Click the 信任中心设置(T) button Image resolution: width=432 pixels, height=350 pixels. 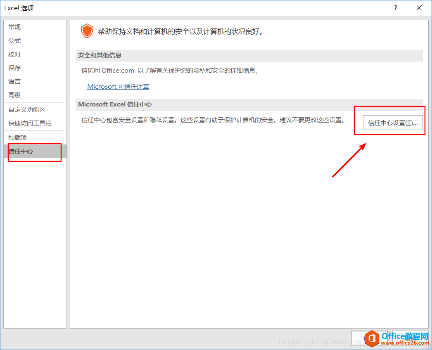[x=393, y=122]
